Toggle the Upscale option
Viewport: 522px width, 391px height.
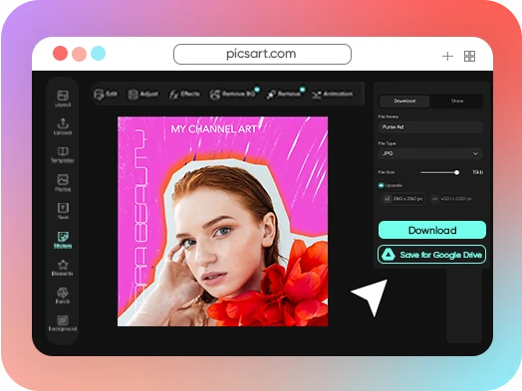[x=382, y=185]
